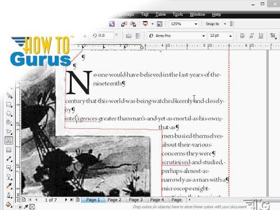The height and width of the screenshot is (210, 280).
Task: Click the purple search content icon
Action: coord(112,24)
